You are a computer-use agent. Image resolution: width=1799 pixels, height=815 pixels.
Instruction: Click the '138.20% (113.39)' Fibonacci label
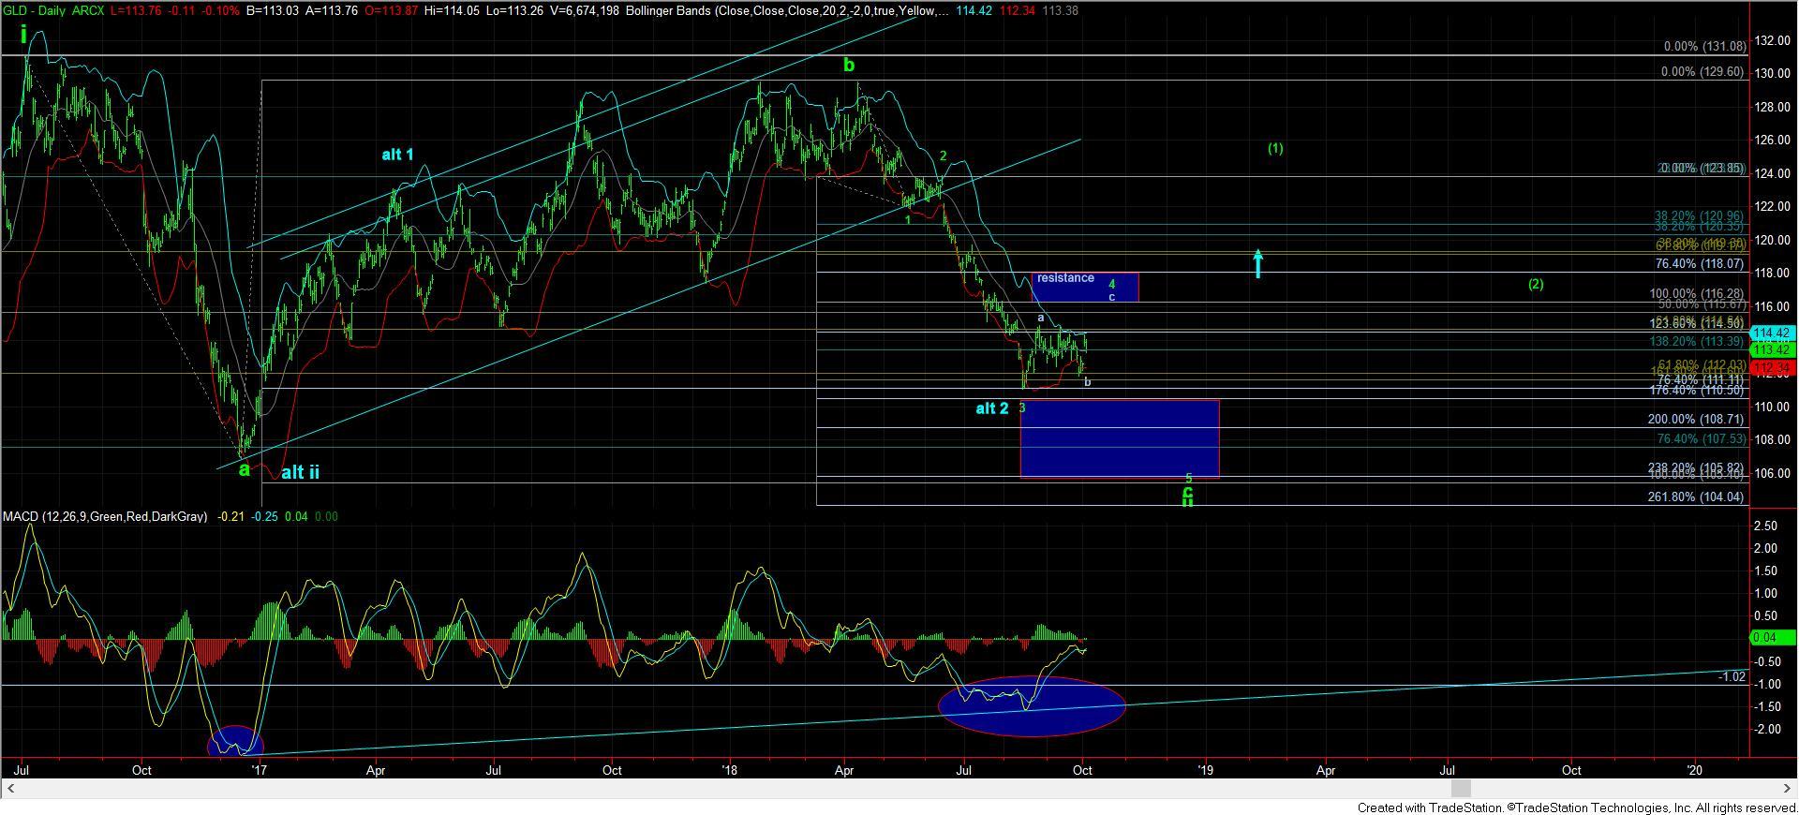[1697, 342]
